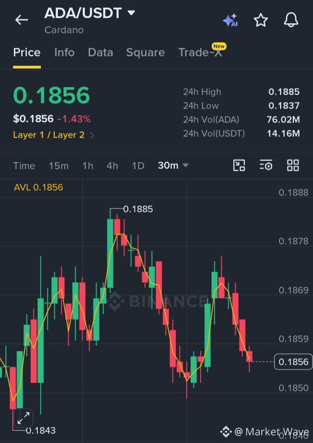
Task: Select the Time chart interval
Action: coord(24,165)
